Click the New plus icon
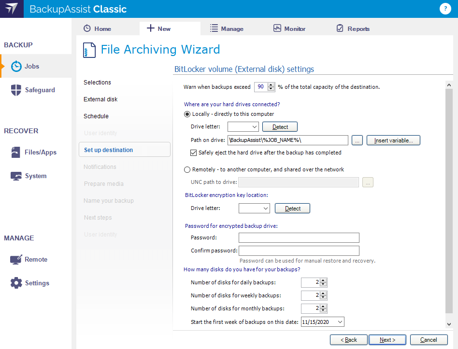The height and width of the screenshot is (349, 458). 150,28
